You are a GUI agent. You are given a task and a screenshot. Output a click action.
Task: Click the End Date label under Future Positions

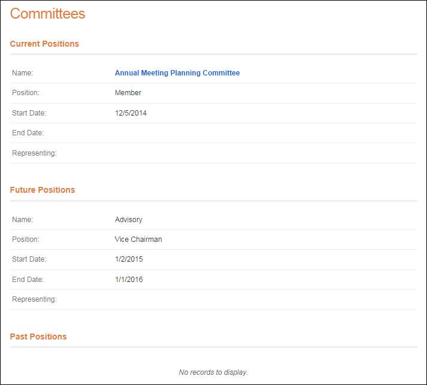(x=28, y=280)
